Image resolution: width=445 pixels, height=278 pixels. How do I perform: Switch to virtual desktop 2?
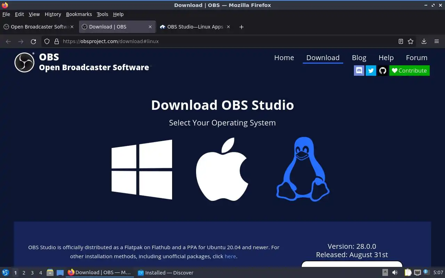tap(24, 273)
